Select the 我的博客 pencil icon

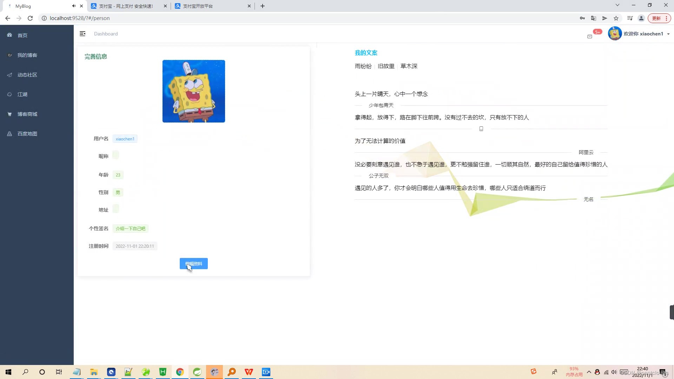coord(9,55)
